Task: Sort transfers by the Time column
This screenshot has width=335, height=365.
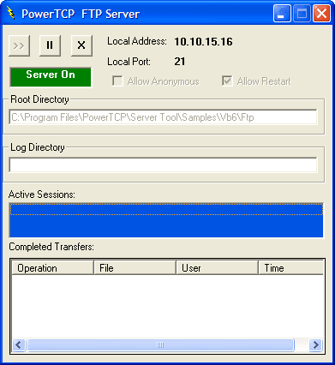Action: point(290,268)
